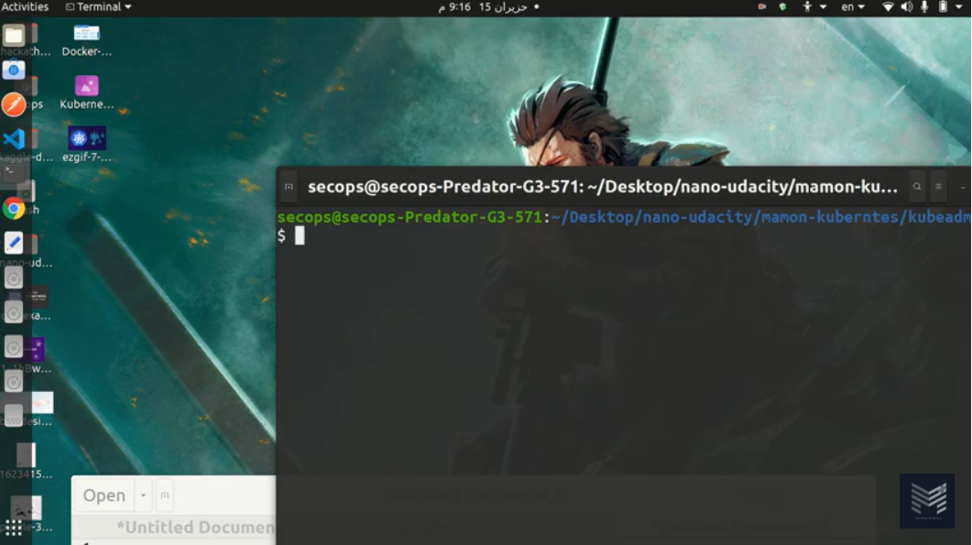The width and height of the screenshot is (972, 545).
Task: Click the Open button in Text Editor
Action: (104, 496)
